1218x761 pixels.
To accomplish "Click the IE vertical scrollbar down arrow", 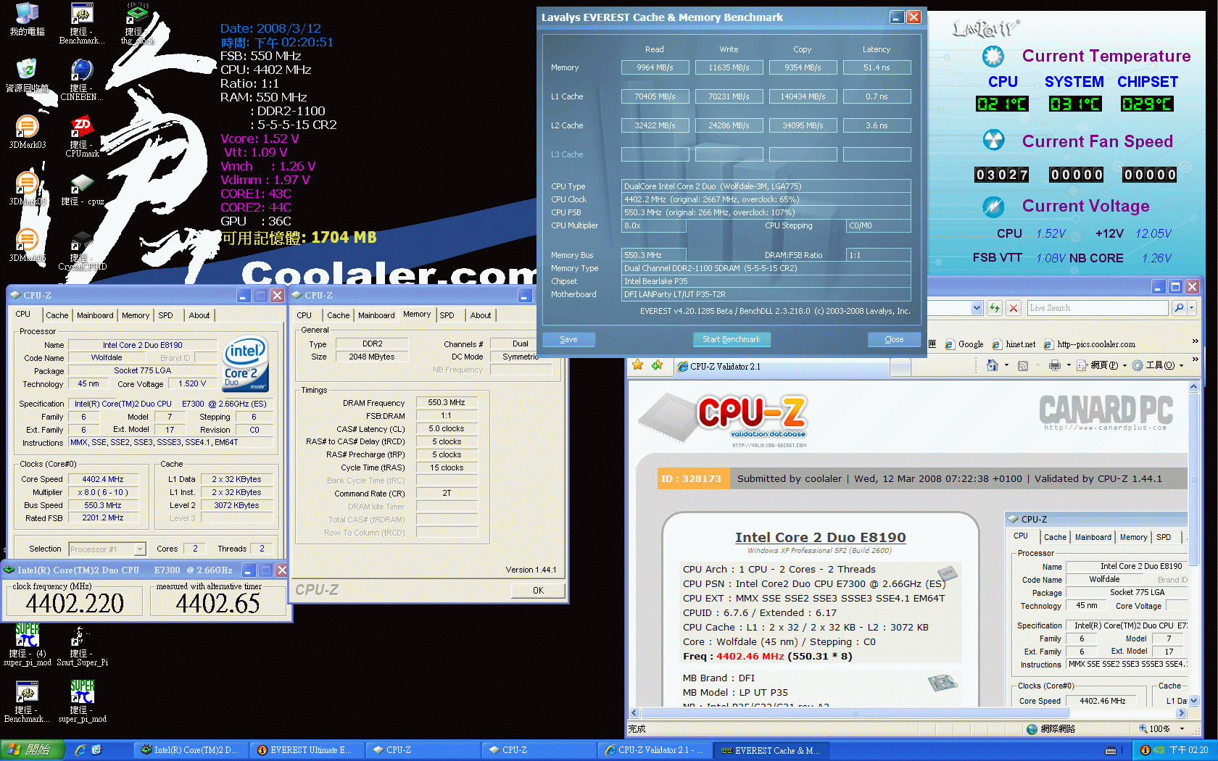I will [x=1193, y=701].
